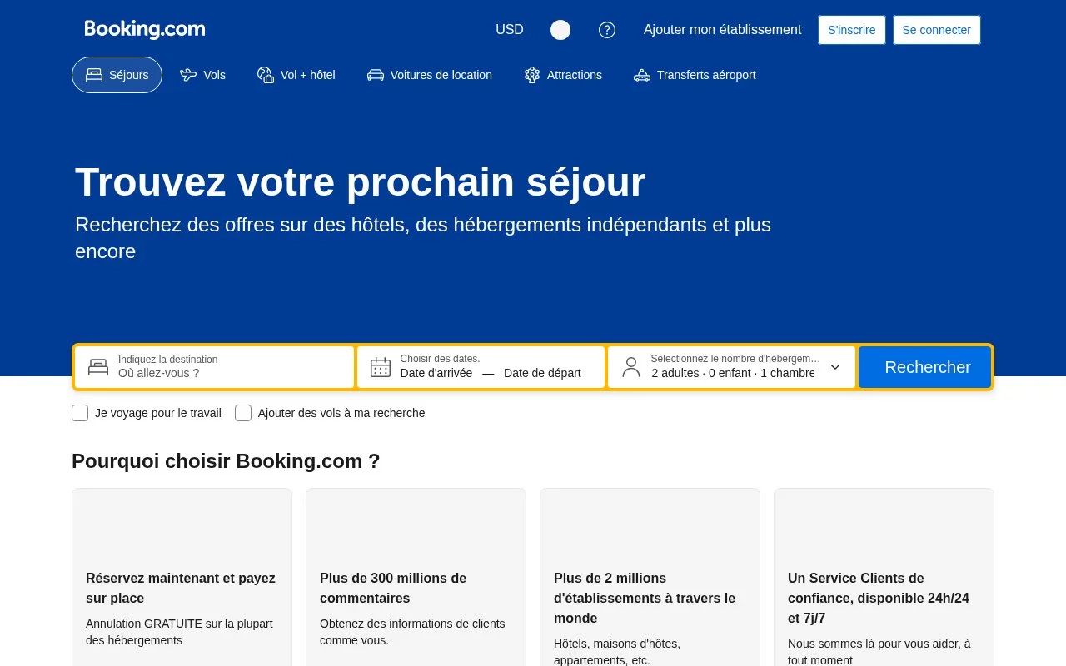Click the Se connecter button
This screenshot has height=666, width=1066.
coord(937,30)
